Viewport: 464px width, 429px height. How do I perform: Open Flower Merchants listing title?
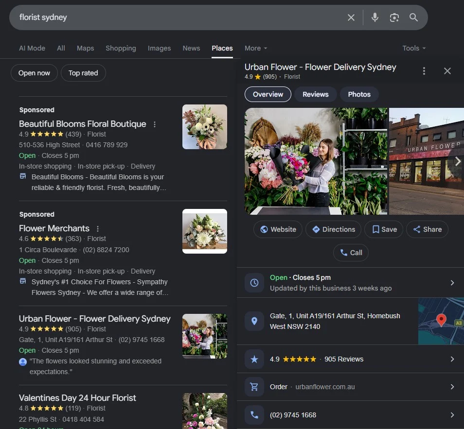pyautogui.click(x=54, y=228)
